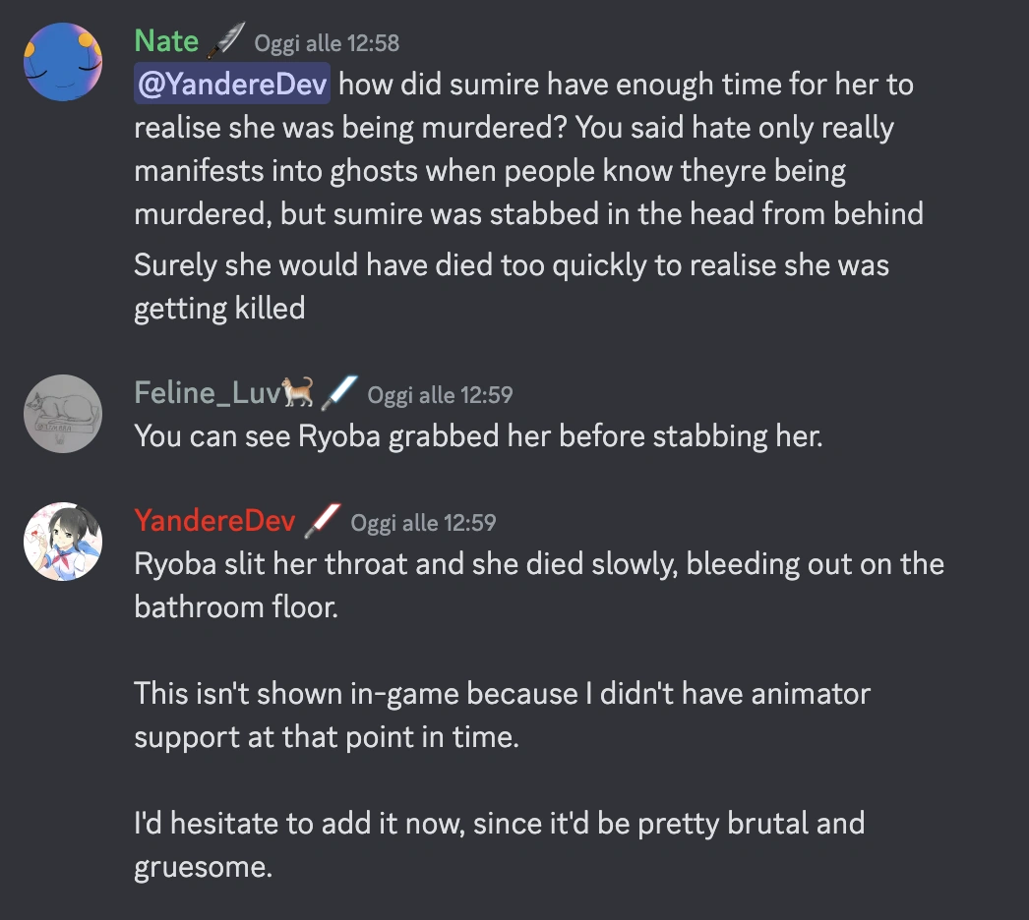Click the knife icon beside Nate's name
Viewport: 1029px width, 920px height.
[226, 40]
